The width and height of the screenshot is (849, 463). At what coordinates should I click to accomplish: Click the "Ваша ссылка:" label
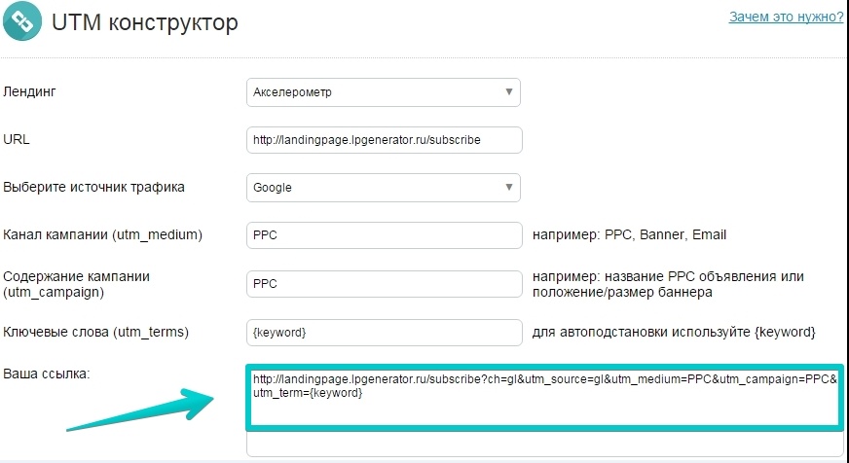point(46,374)
